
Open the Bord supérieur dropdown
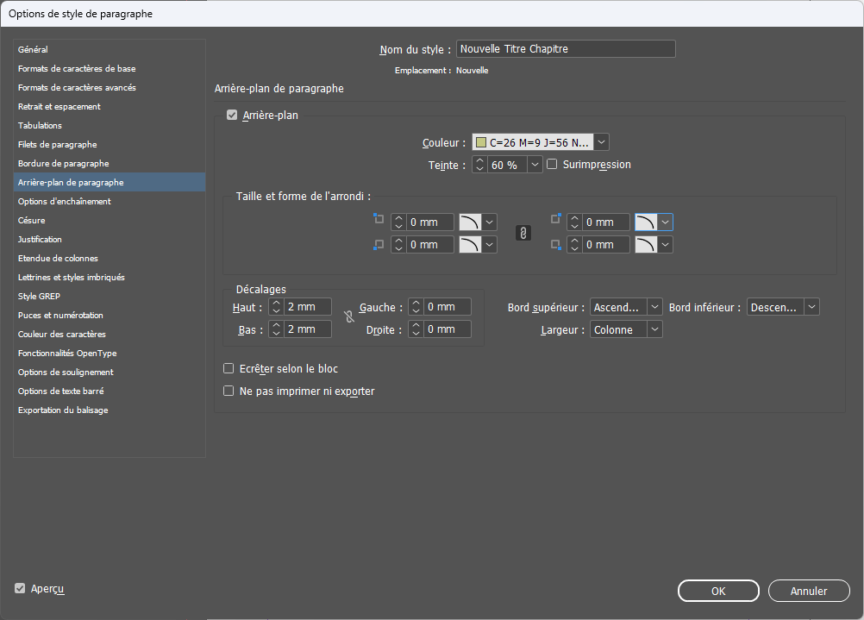point(654,307)
